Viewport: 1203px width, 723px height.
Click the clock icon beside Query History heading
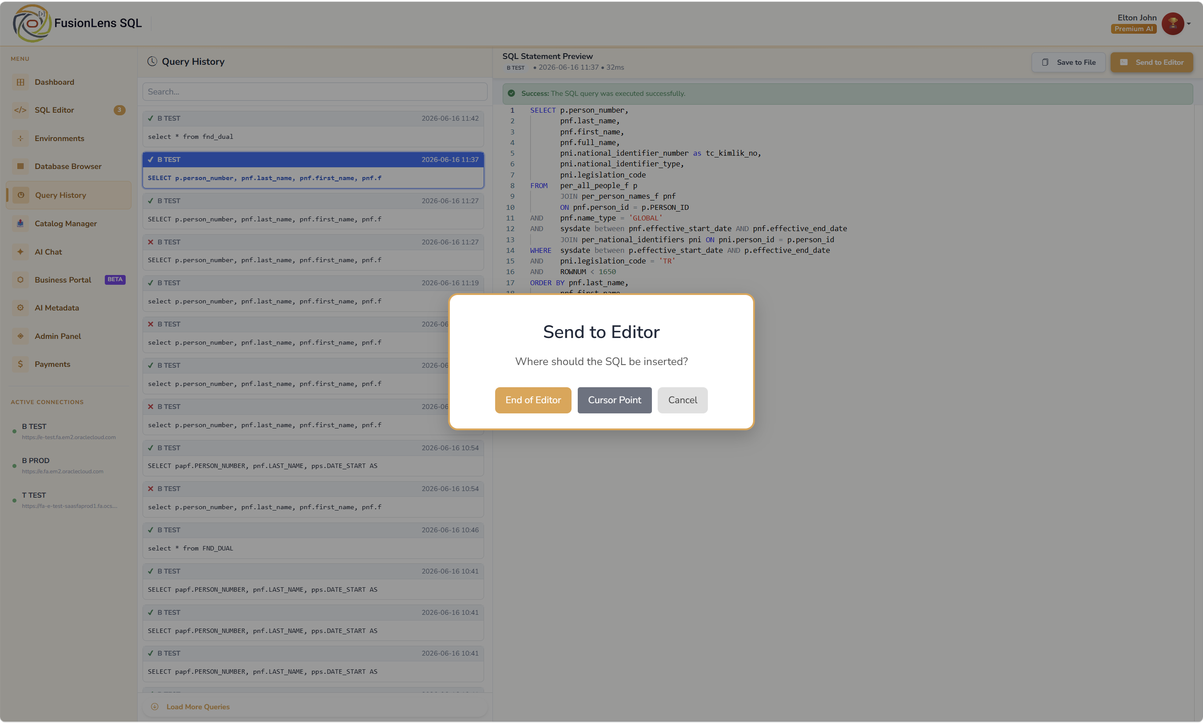[152, 61]
